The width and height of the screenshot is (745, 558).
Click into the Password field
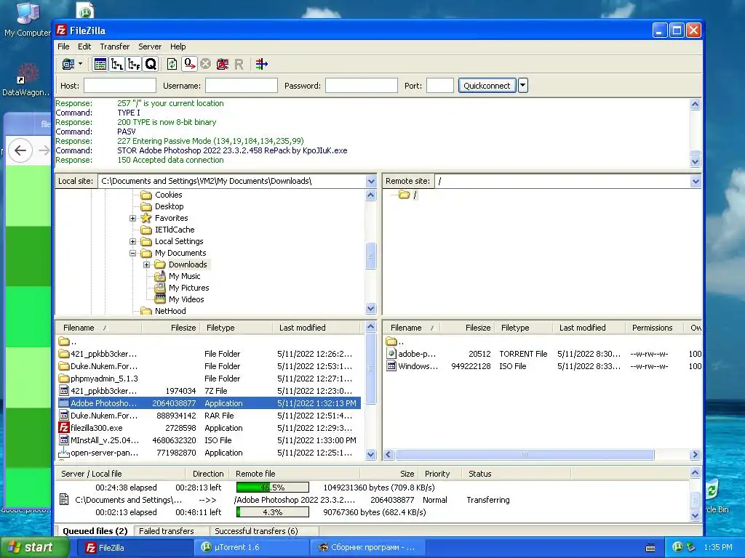[x=361, y=86]
